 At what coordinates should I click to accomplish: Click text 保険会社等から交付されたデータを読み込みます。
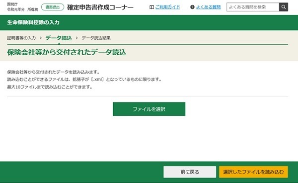pyautogui.click(x=54, y=72)
